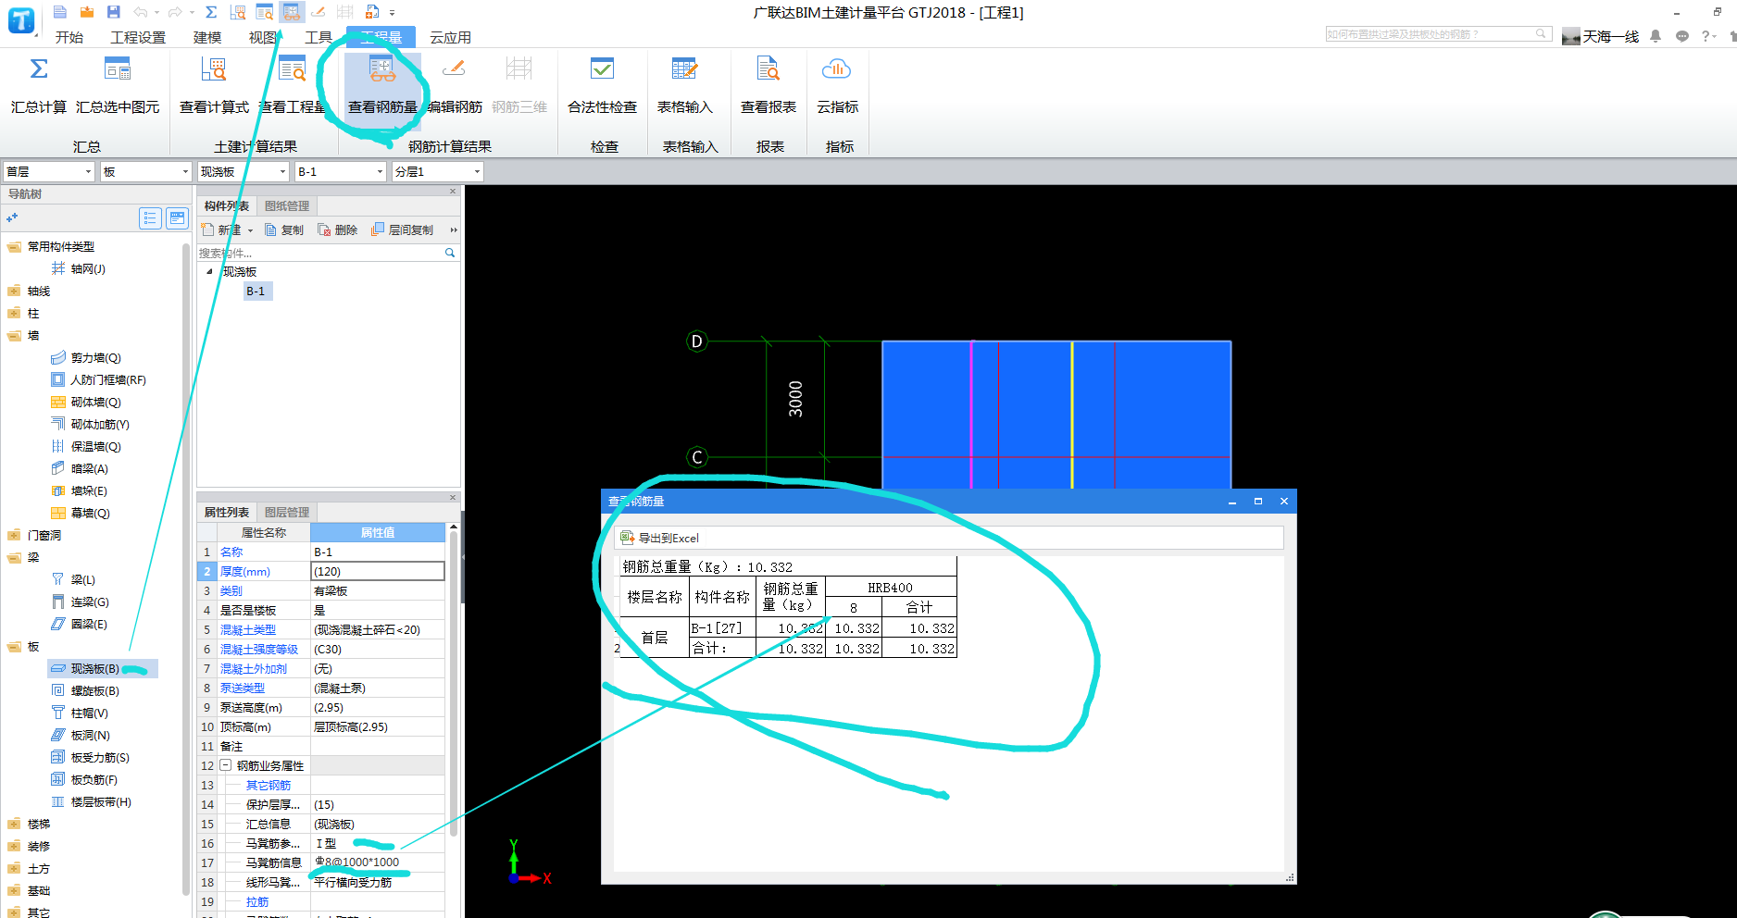Click the save icon in quick access toolbar
Viewport: 1737px width, 918px height.
click(113, 12)
